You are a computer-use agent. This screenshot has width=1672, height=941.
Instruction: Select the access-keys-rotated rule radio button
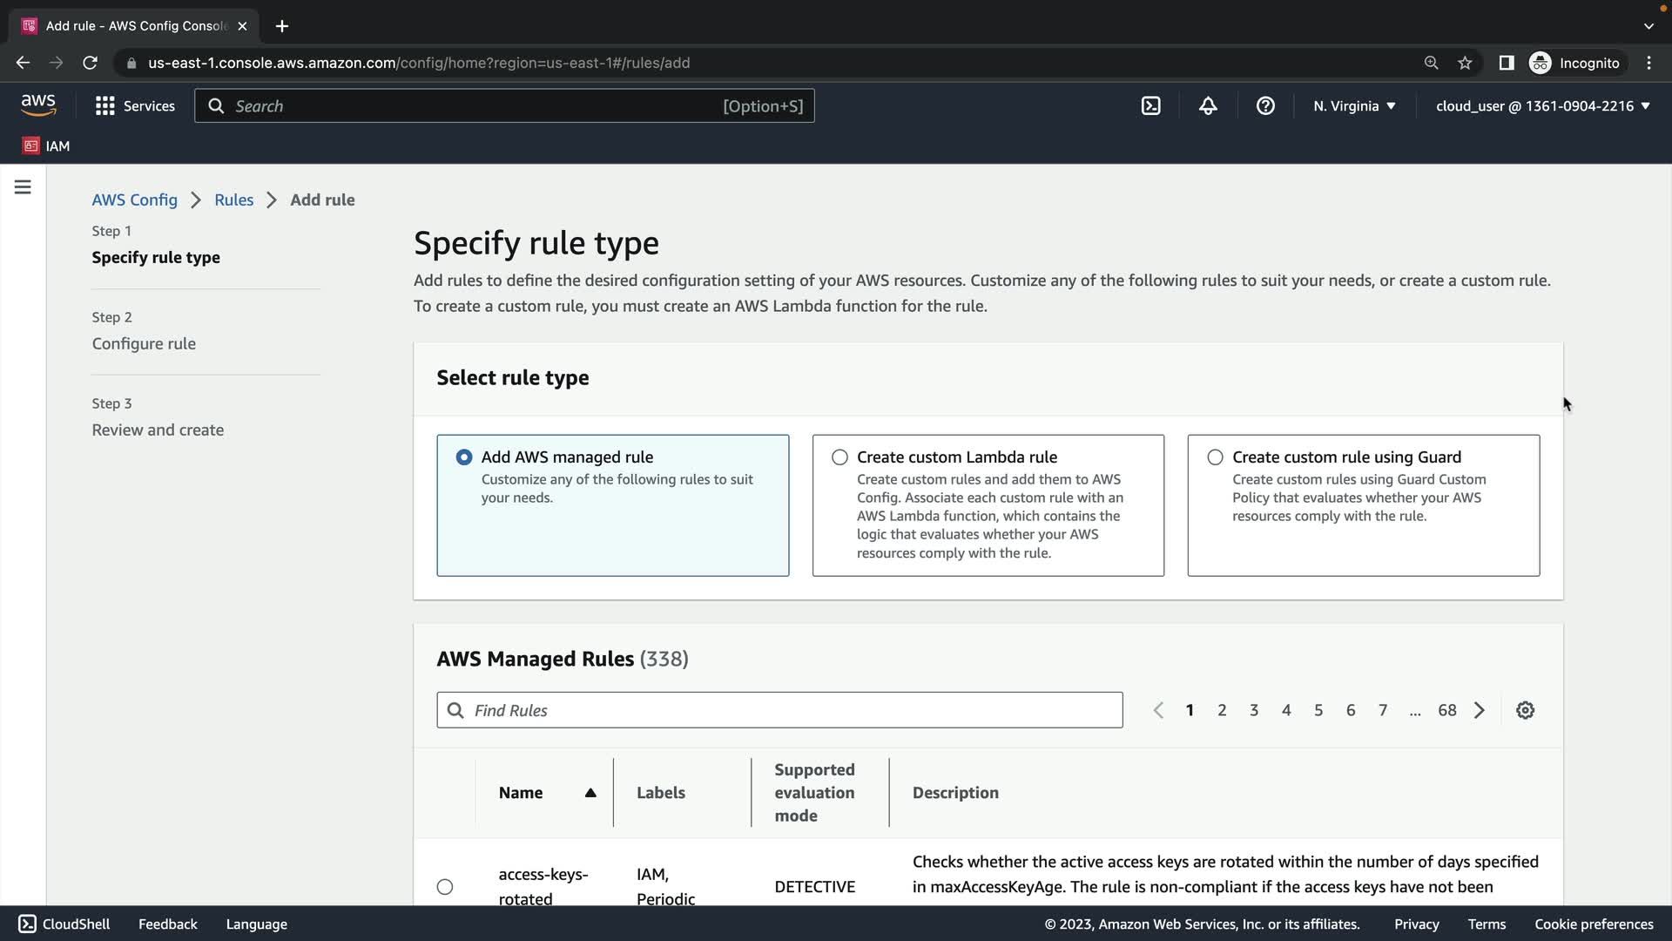(x=445, y=887)
